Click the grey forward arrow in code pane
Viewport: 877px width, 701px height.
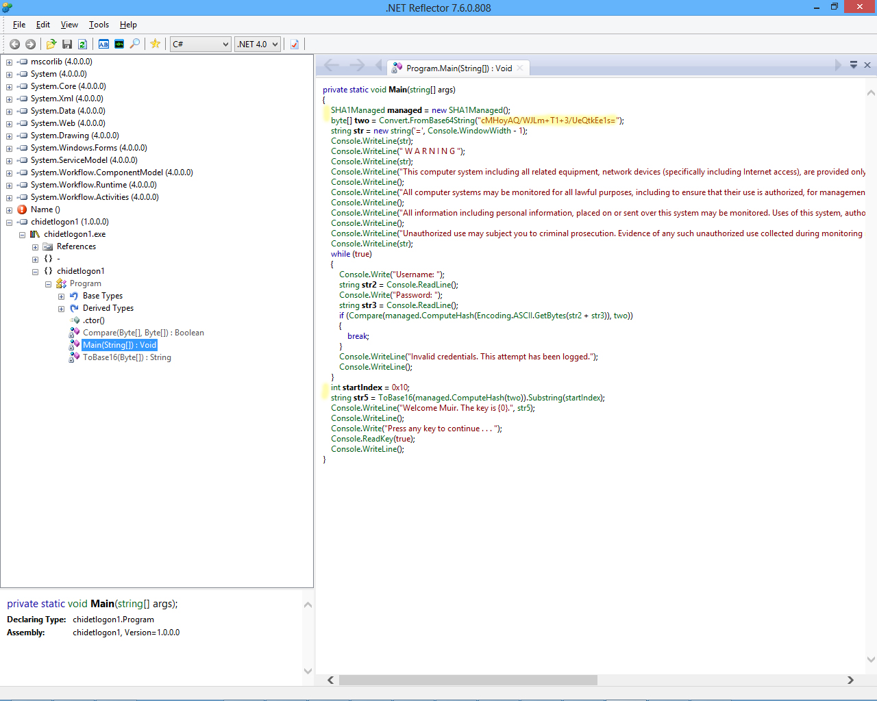pyautogui.click(x=357, y=65)
